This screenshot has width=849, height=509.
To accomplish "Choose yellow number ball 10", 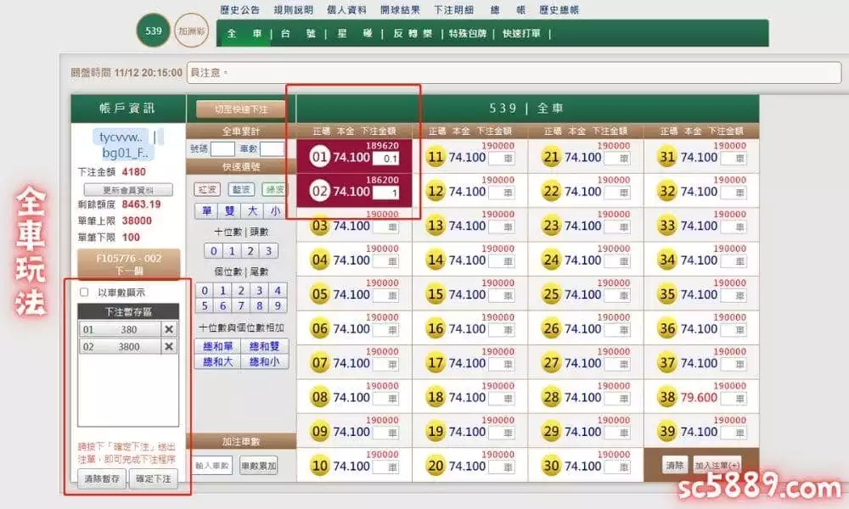I will pos(319,466).
